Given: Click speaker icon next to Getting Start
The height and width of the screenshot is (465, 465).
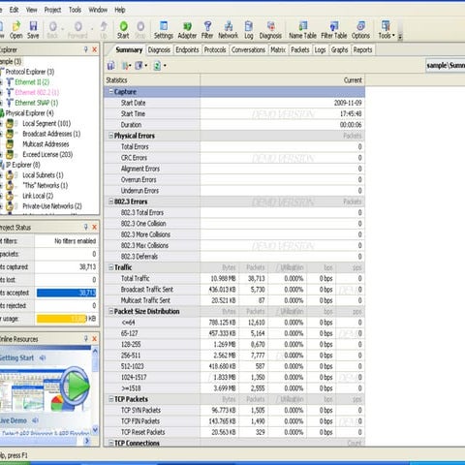Looking at the screenshot, I should tap(43, 357).
